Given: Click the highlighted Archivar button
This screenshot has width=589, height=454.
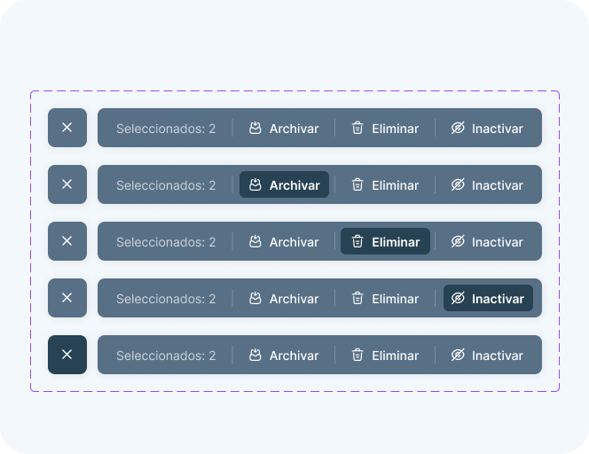Looking at the screenshot, I should click(284, 184).
